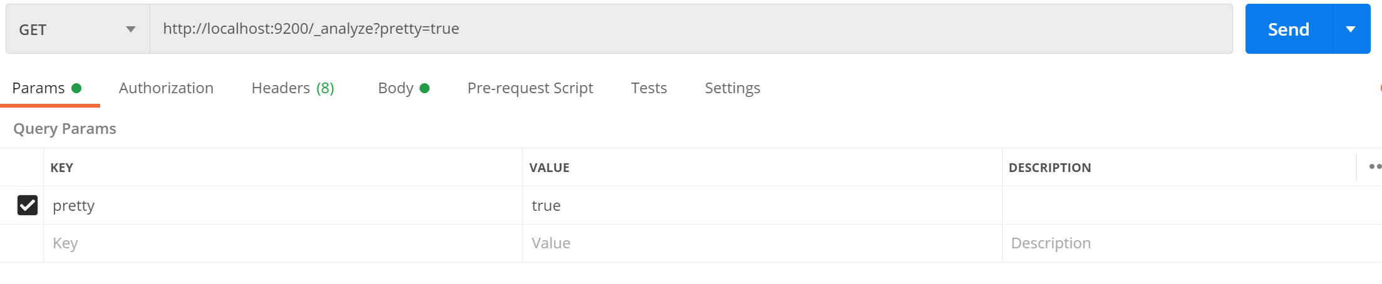Click the empty Value placeholder field

(x=762, y=243)
